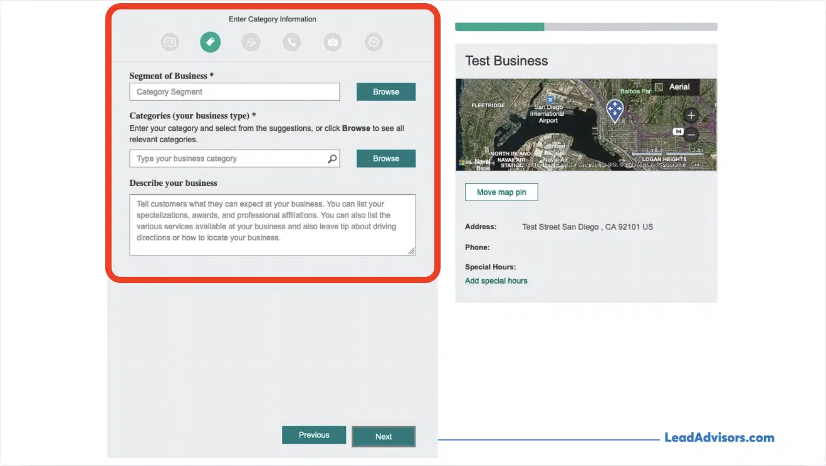Click the Category Segment input field
This screenshot has height=466, width=826.
click(234, 91)
